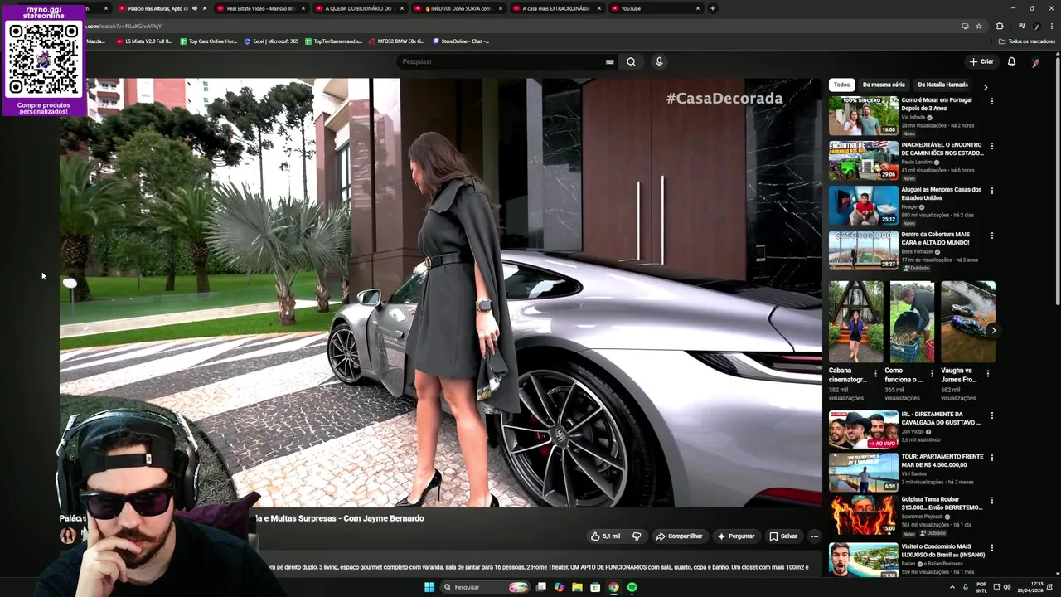Show more filter chips with right arrow
This screenshot has width=1061, height=597.
(985, 86)
